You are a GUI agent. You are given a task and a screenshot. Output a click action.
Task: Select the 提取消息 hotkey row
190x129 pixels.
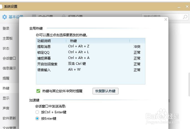pyautogui.click(x=91, y=46)
